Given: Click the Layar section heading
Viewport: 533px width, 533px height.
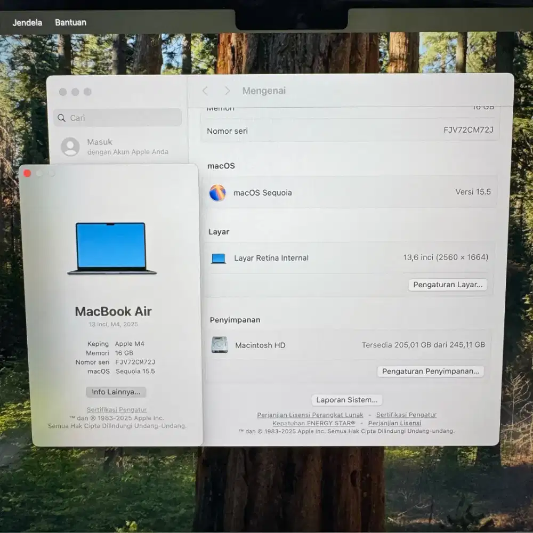Looking at the screenshot, I should click(219, 232).
